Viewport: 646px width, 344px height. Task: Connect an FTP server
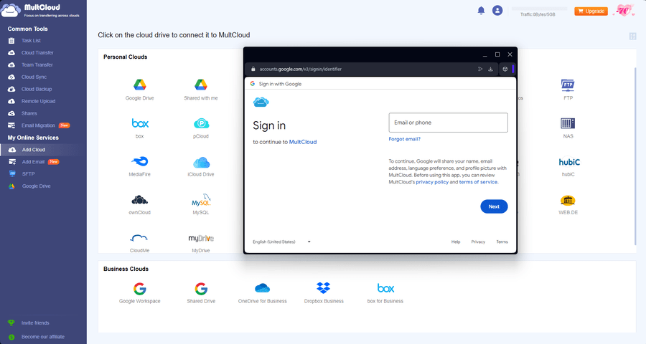[x=568, y=90]
